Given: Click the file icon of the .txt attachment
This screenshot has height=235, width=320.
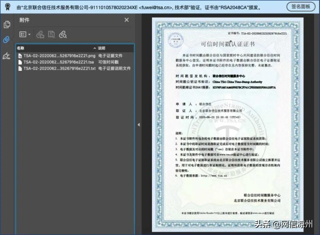Looking at the screenshot, I should [20, 68].
